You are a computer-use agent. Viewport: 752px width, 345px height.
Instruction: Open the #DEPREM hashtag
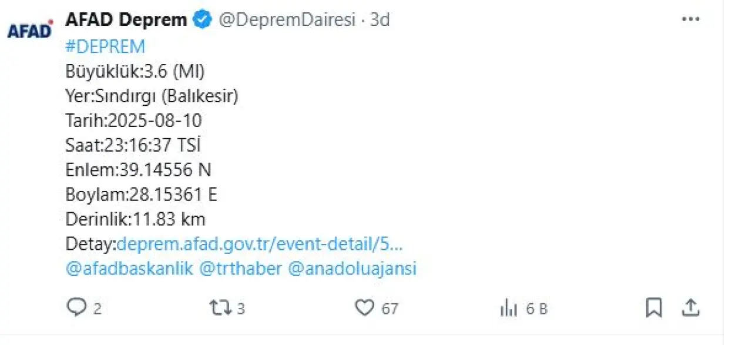[105, 46]
